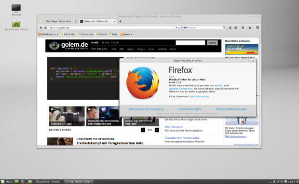The image size is (299, 184).
Task: Open the bookmarks list icon in the toolbar
Action: point(236,27)
